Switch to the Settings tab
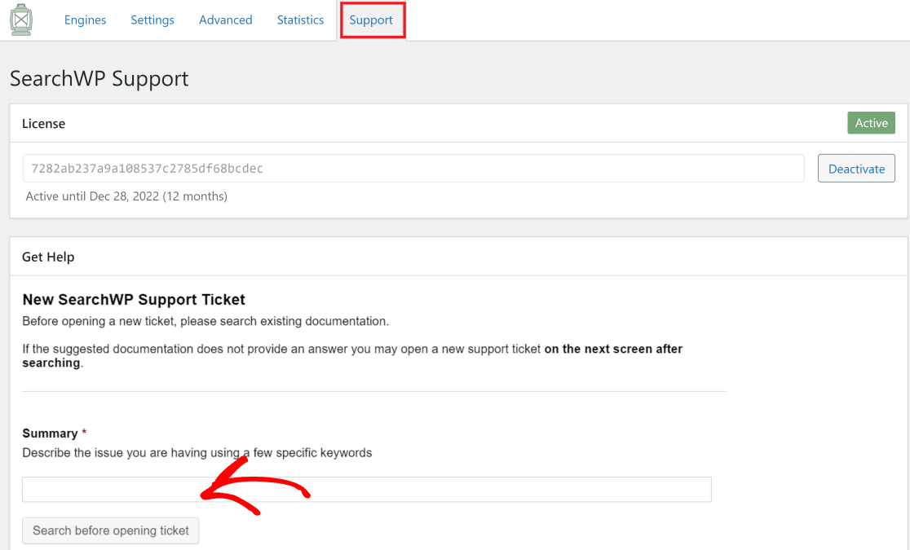The image size is (910, 550). (x=152, y=20)
